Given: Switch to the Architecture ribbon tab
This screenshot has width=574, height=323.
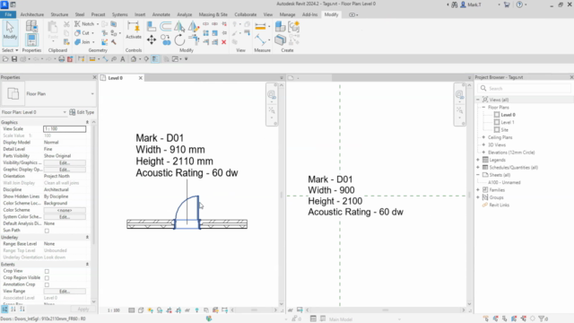Looking at the screenshot, I should coord(32,14).
